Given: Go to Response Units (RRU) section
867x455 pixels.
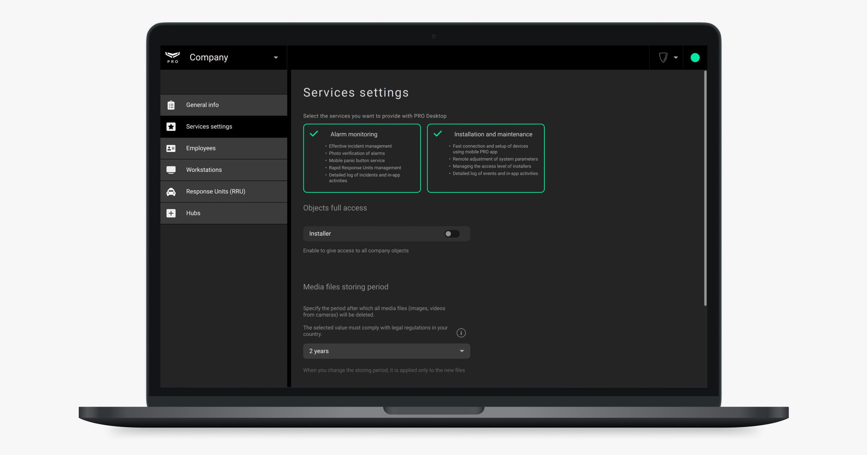Looking at the screenshot, I should (215, 192).
